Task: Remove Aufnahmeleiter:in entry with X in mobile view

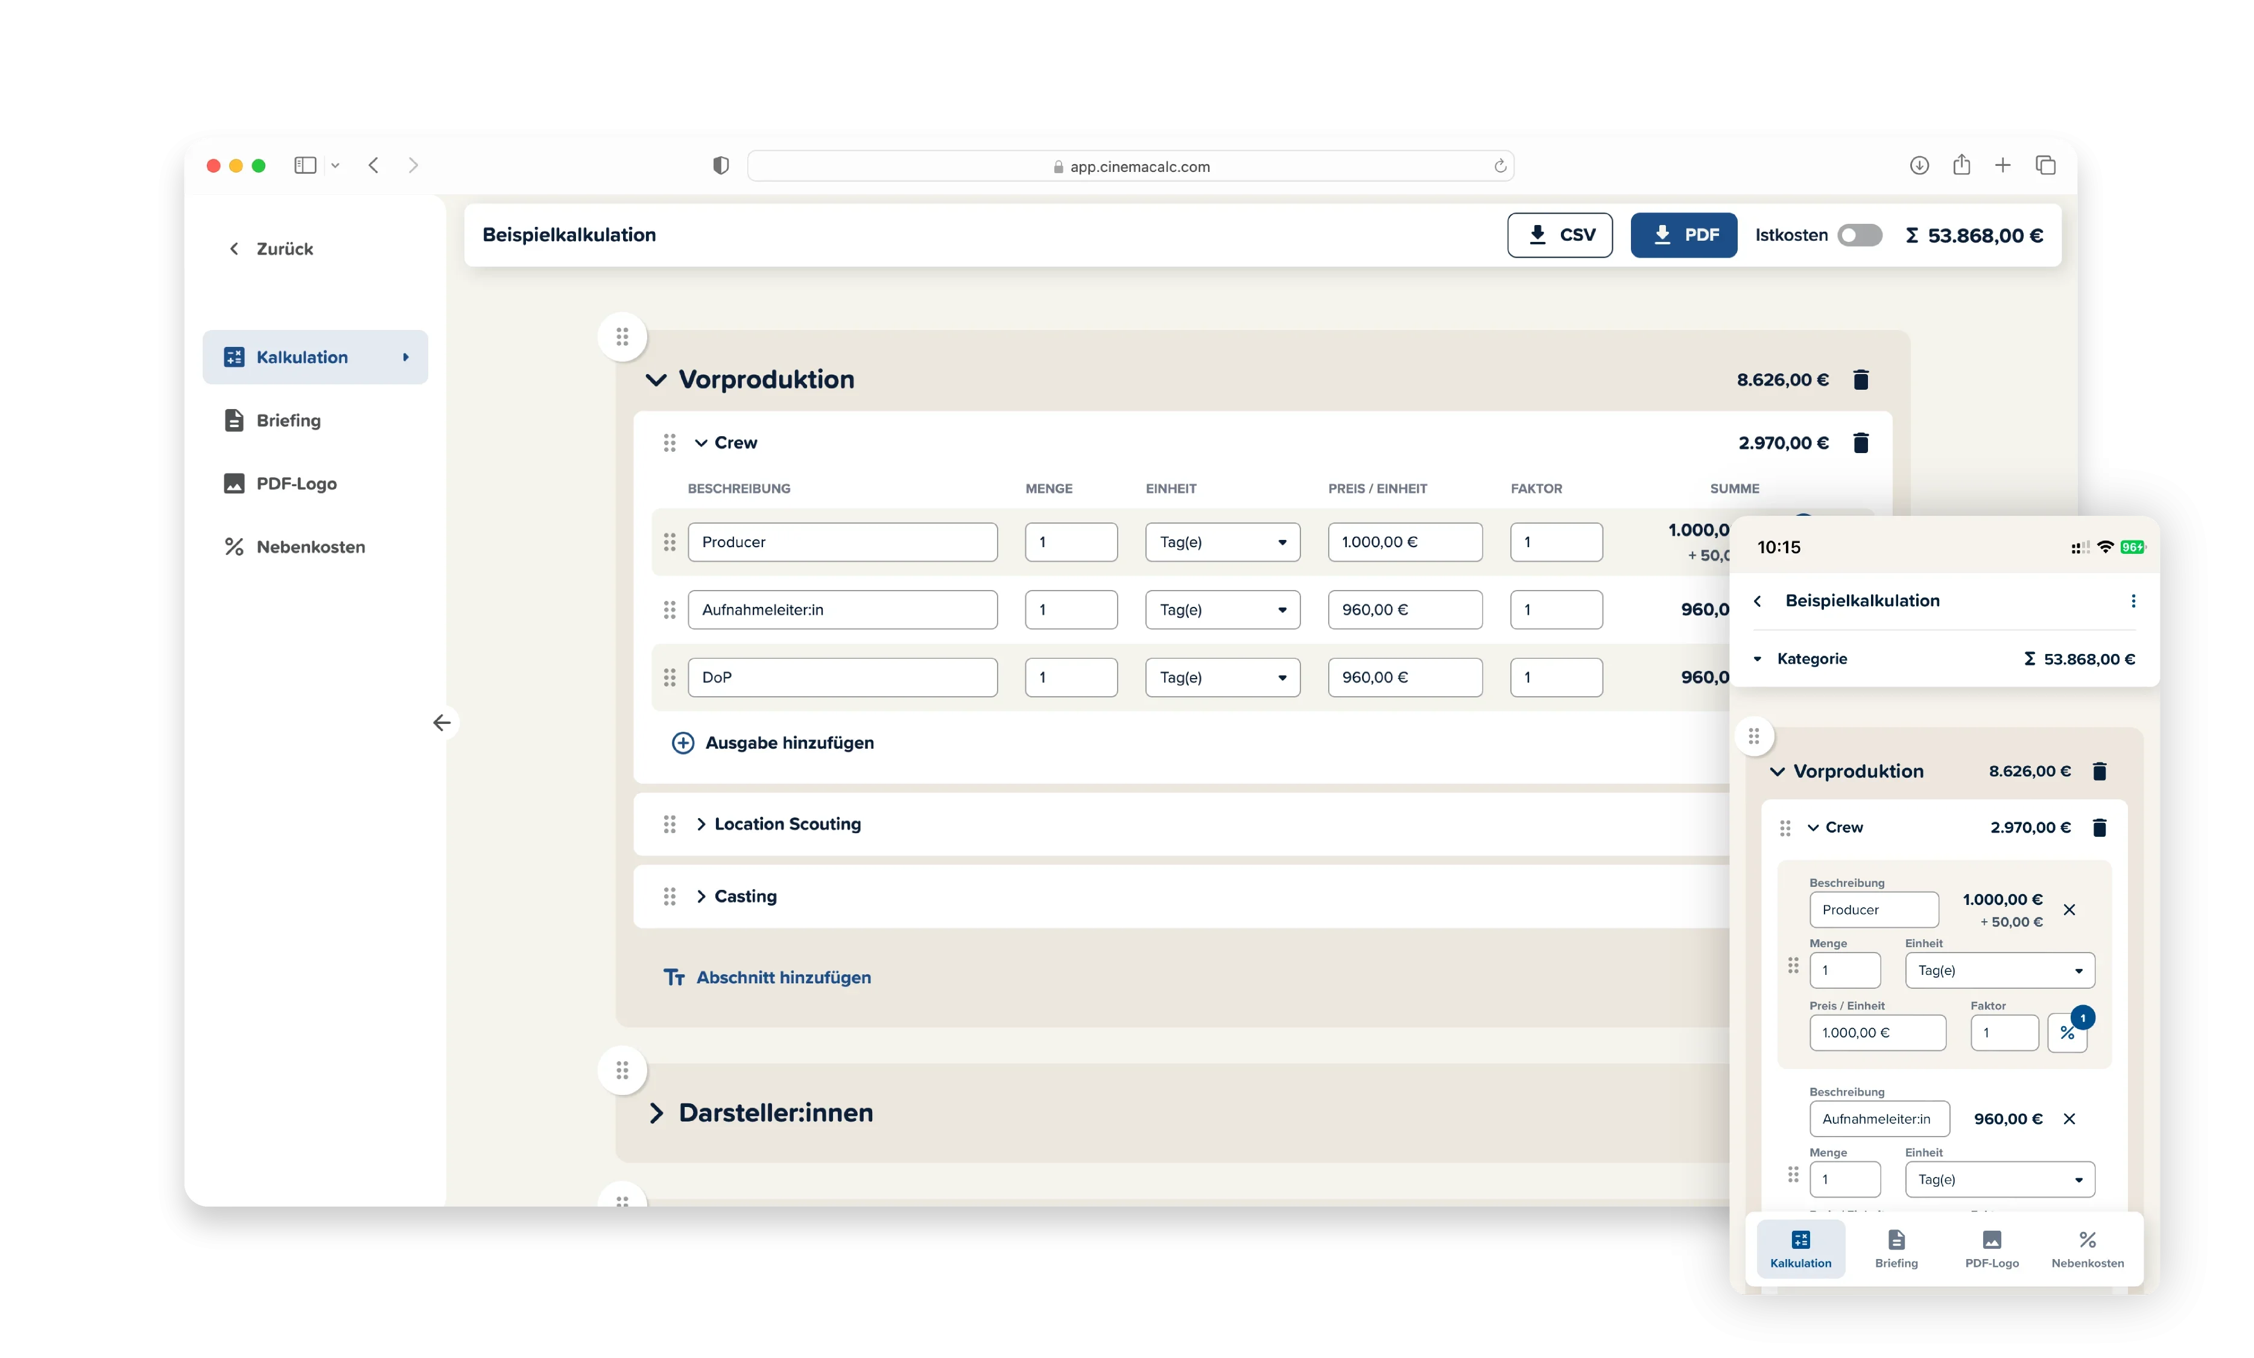Action: [x=2069, y=1119]
